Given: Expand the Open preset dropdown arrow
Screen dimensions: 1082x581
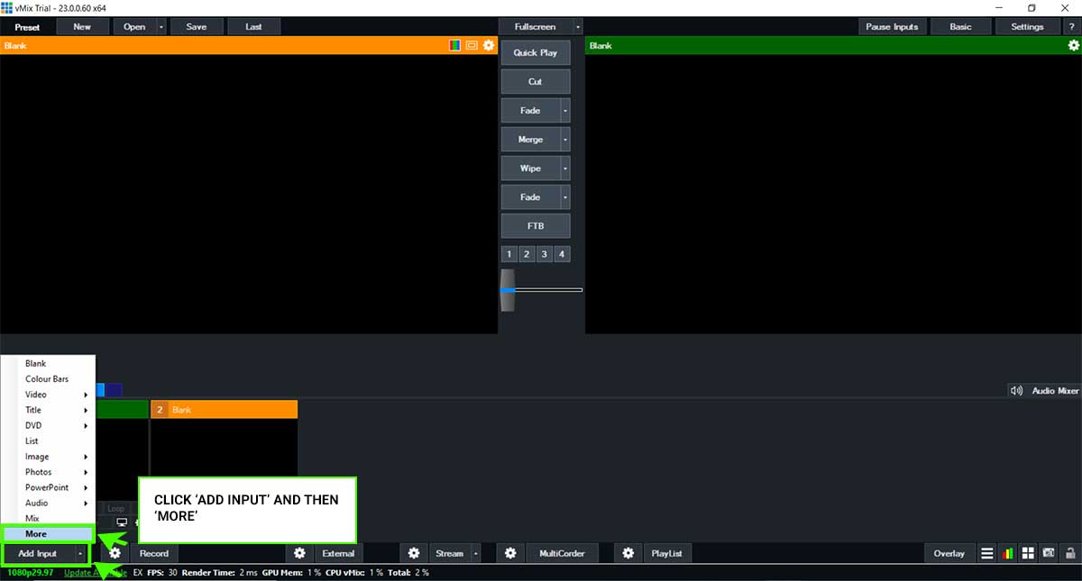Looking at the screenshot, I should pos(161,27).
